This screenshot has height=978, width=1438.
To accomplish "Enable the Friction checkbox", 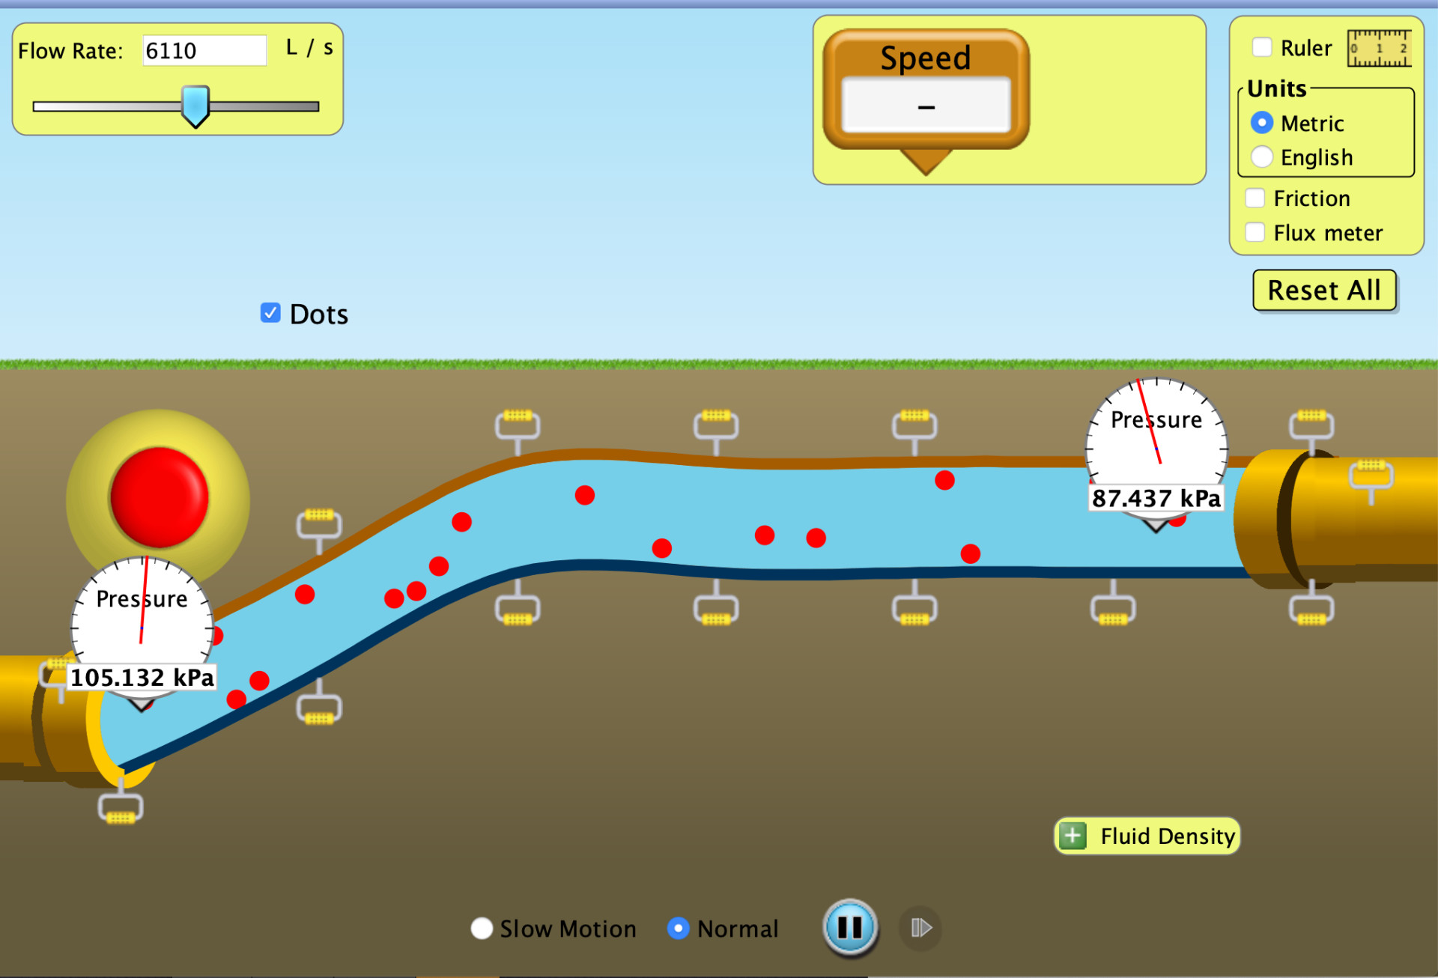I will (x=1255, y=198).
